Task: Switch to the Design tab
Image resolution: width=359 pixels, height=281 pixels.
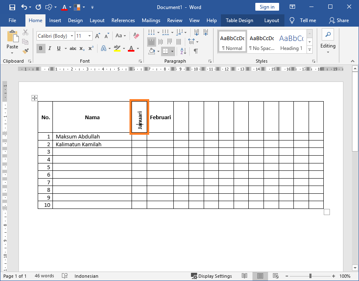Action: pos(75,20)
